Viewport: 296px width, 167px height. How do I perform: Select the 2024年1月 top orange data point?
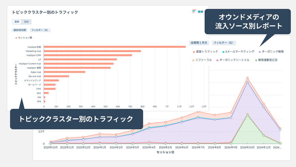(x=100, y=134)
